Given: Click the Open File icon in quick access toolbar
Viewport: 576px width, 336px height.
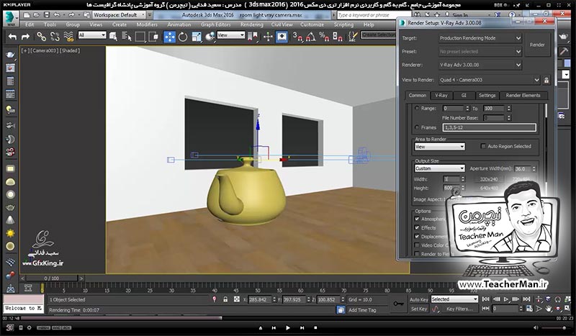Looking at the screenshot, I should click(37, 14).
